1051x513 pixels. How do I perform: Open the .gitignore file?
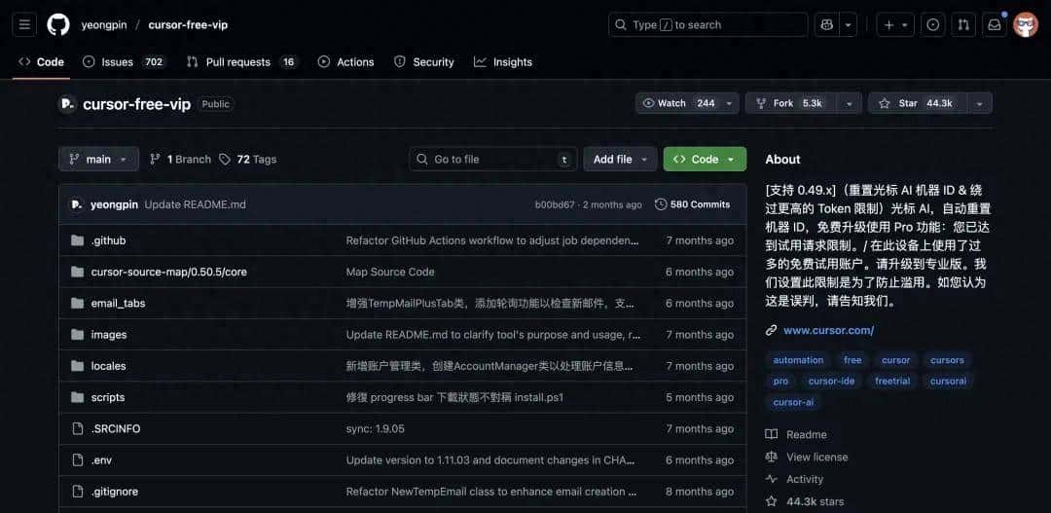[115, 492]
